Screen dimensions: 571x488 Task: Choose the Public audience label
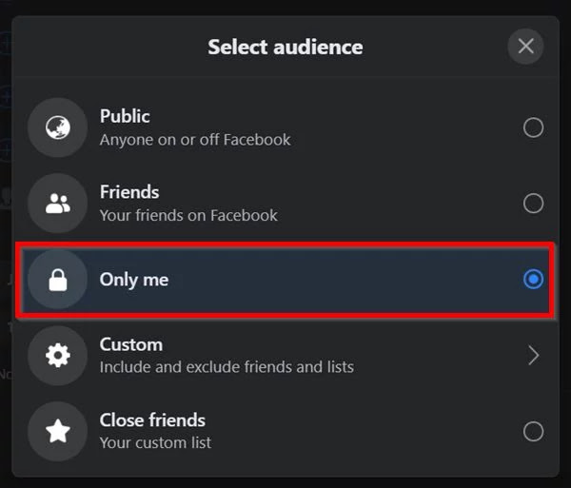click(x=125, y=116)
